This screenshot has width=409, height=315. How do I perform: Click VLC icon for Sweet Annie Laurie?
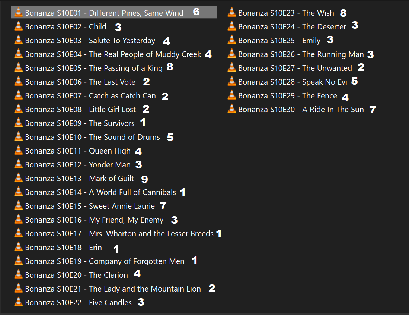pos(18,205)
